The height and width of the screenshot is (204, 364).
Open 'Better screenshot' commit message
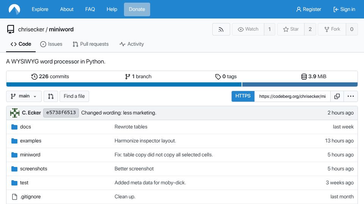[x=134, y=169]
